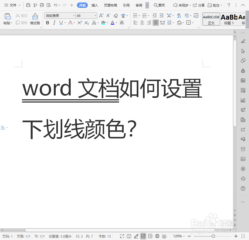Viewport: 249px width, 240px height.
Task: Open the picture icon in right sidebar
Action: [x=243, y=159]
